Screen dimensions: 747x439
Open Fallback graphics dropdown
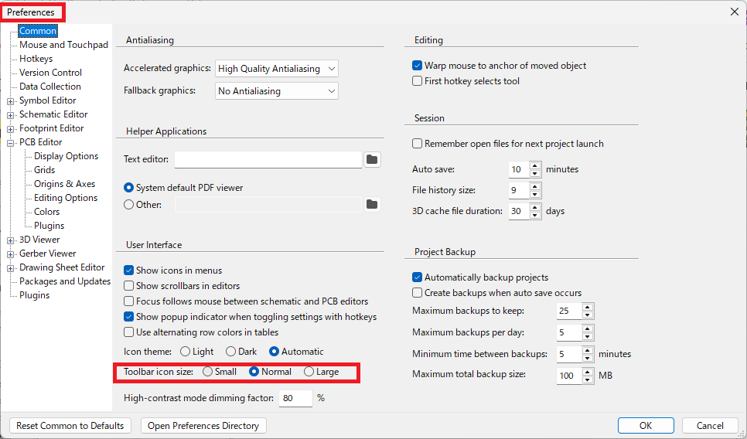click(277, 91)
